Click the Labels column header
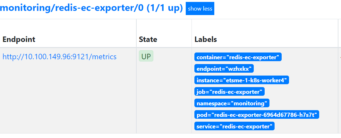The width and height of the screenshot is (341, 138). [x=206, y=39]
